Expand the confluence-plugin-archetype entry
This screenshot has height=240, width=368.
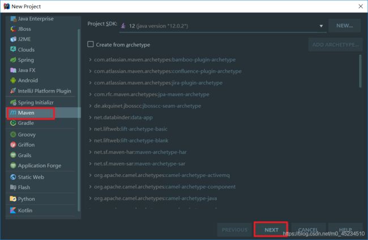90,71
